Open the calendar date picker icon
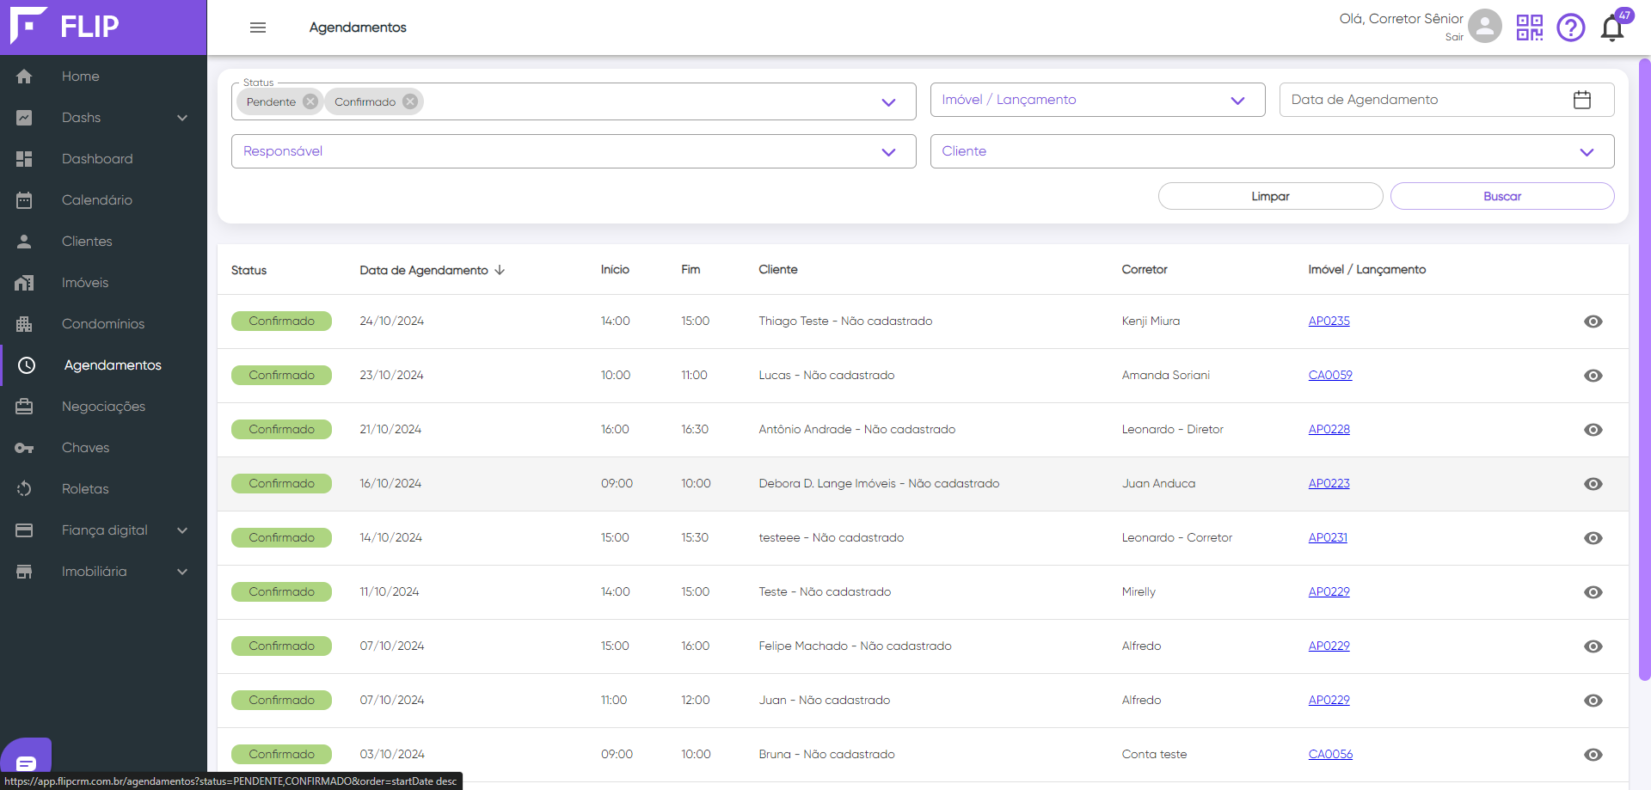Screen dimensions: 1651x790 [x=1582, y=100]
